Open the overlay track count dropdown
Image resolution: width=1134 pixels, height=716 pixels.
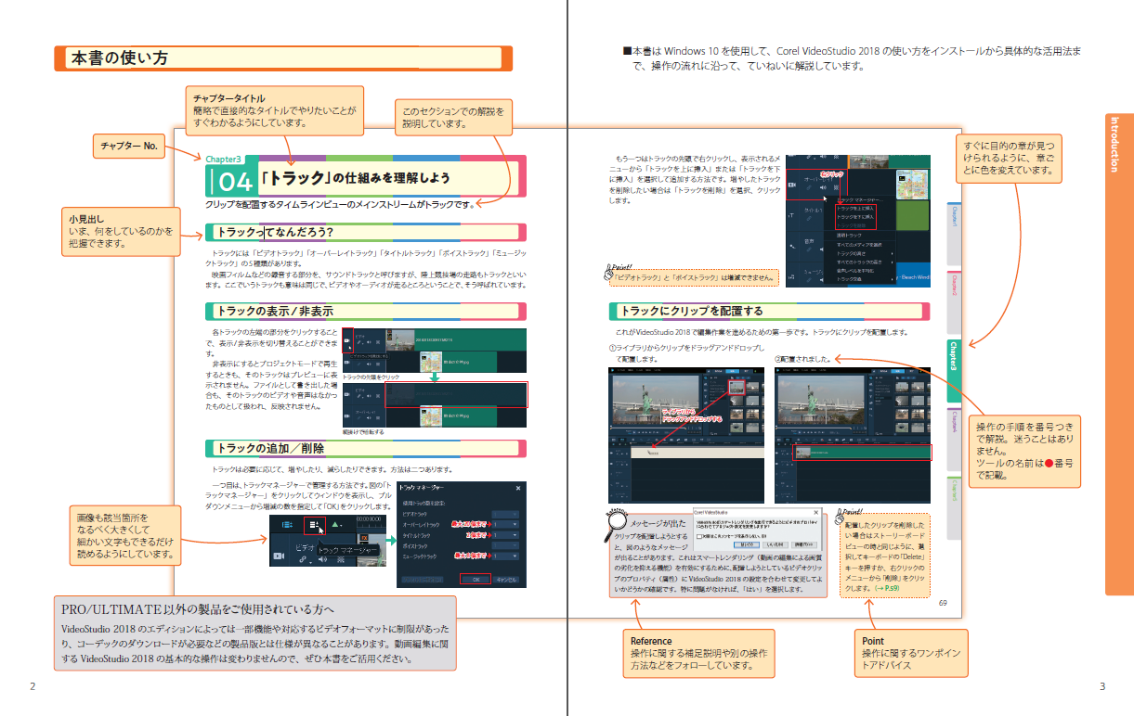pyautogui.click(x=506, y=524)
